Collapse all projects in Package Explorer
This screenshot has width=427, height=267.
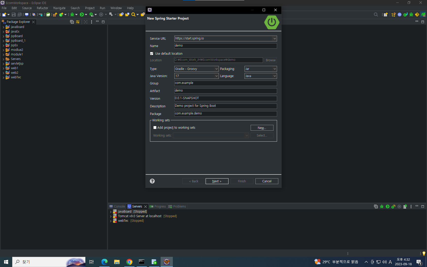click(72, 22)
